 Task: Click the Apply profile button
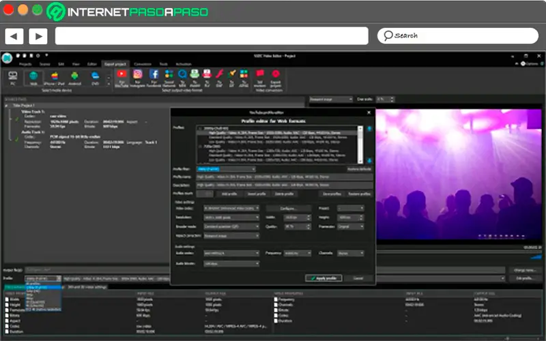point(324,278)
